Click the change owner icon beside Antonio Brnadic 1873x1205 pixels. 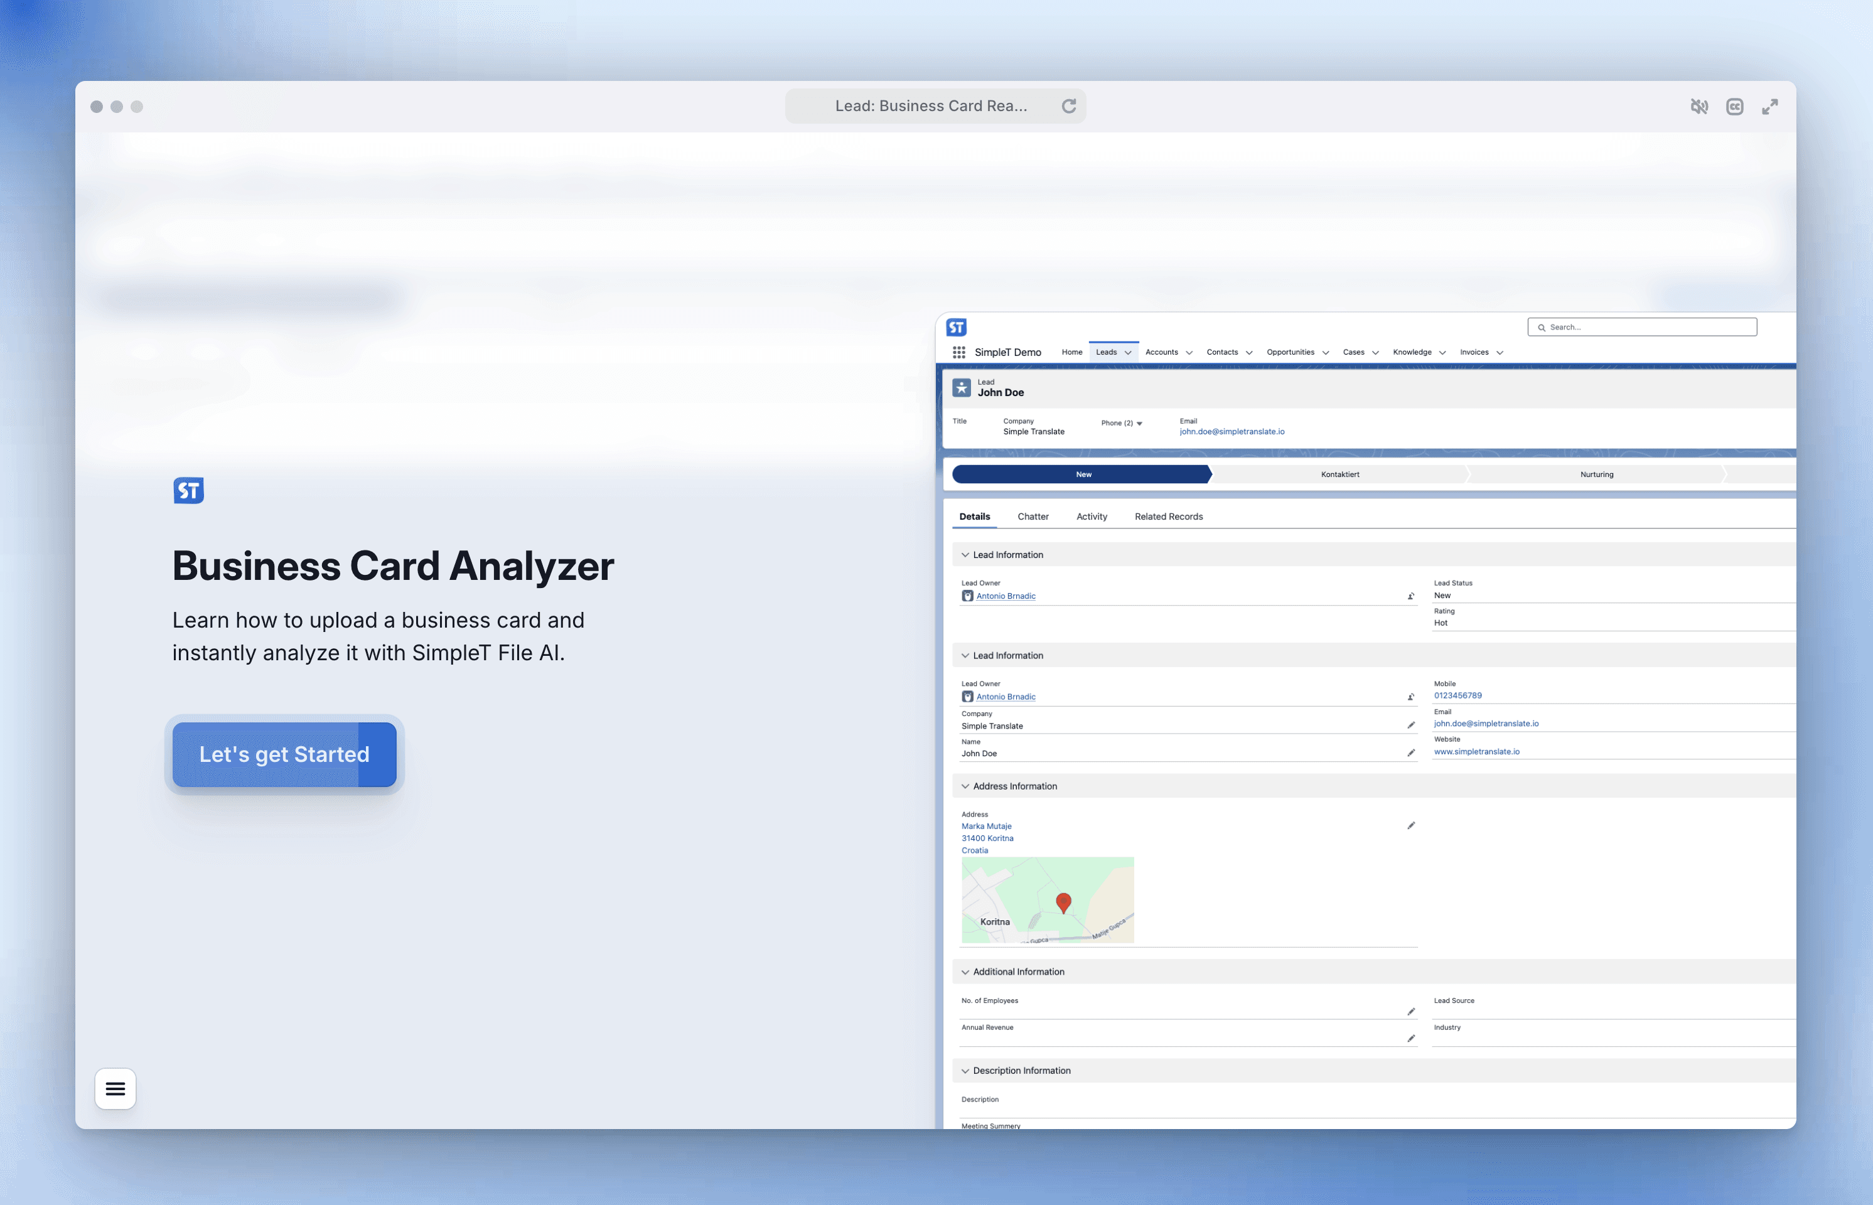click(x=1410, y=596)
